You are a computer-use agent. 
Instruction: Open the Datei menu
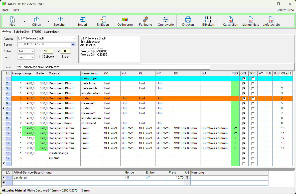(5, 10)
